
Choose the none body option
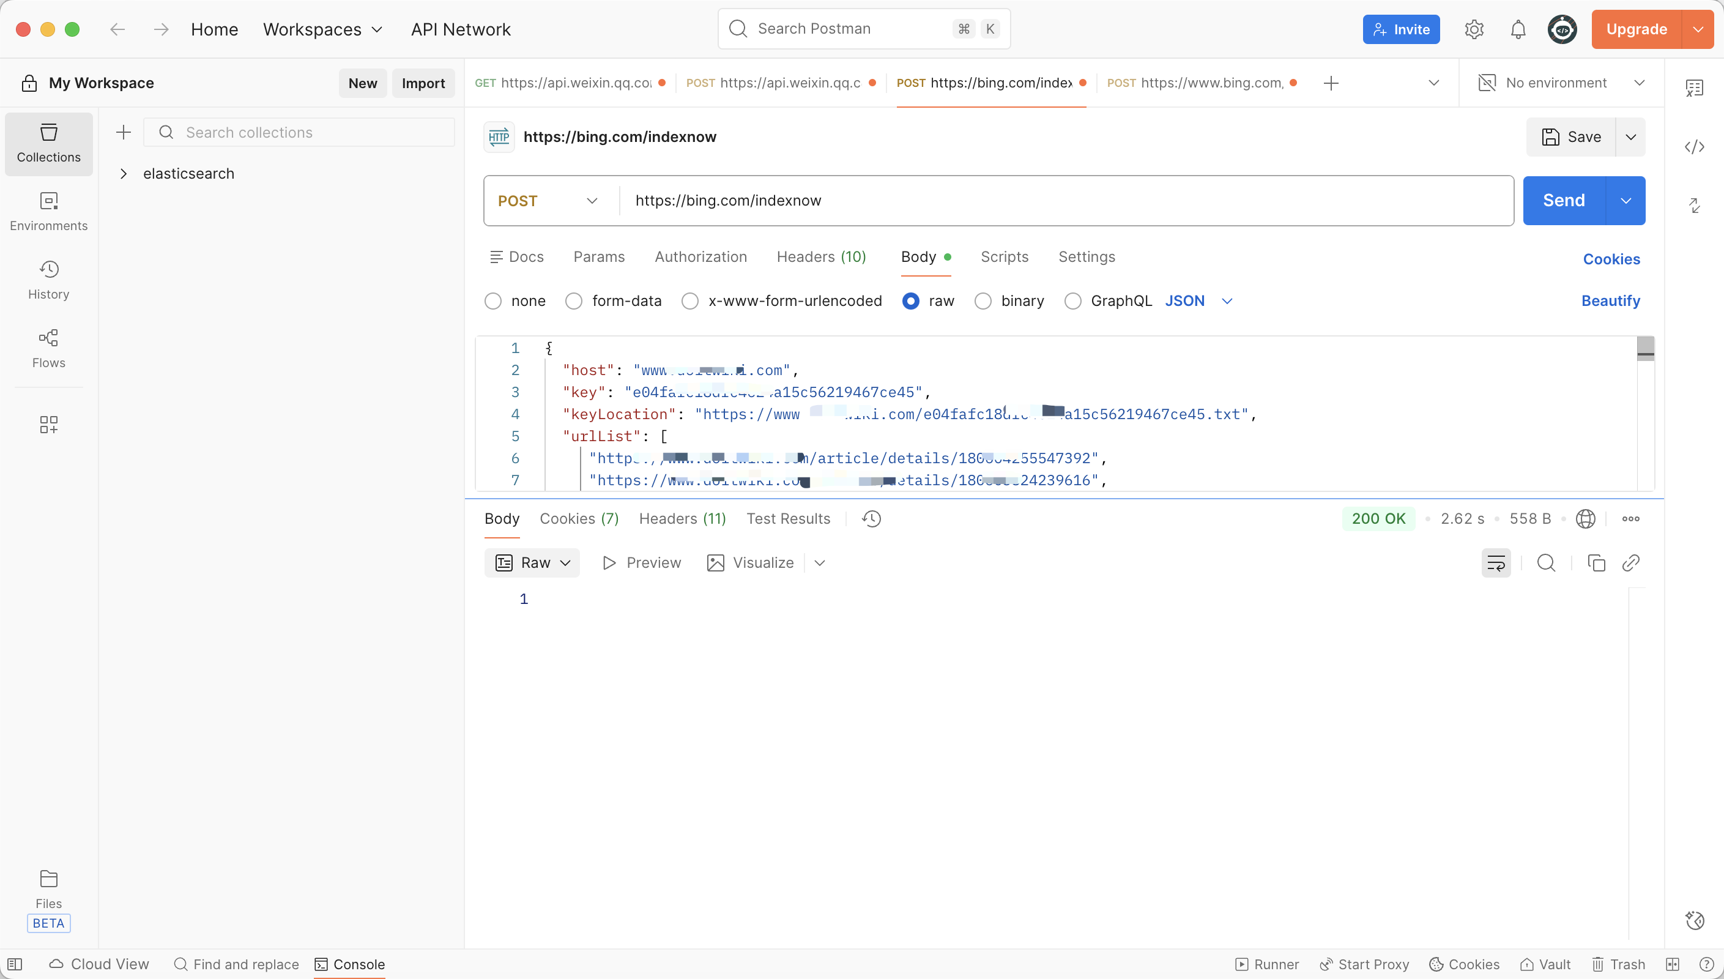[x=492, y=301]
